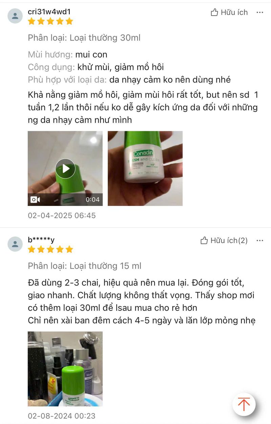Tap the red back-to-top arrow button
This screenshot has height=424, width=271.
click(244, 404)
